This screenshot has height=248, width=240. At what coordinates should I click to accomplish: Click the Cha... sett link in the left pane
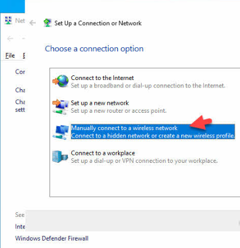(x=20, y=106)
